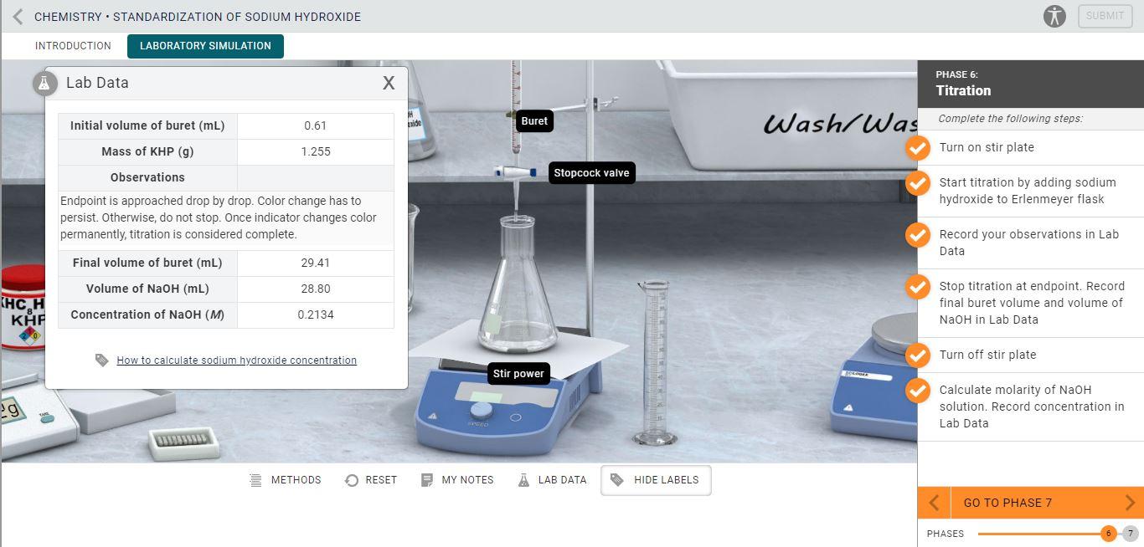This screenshot has height=547, width=1144.
Task: Click the checkmark beside Turn off stir plate
Action: point(918,355)
